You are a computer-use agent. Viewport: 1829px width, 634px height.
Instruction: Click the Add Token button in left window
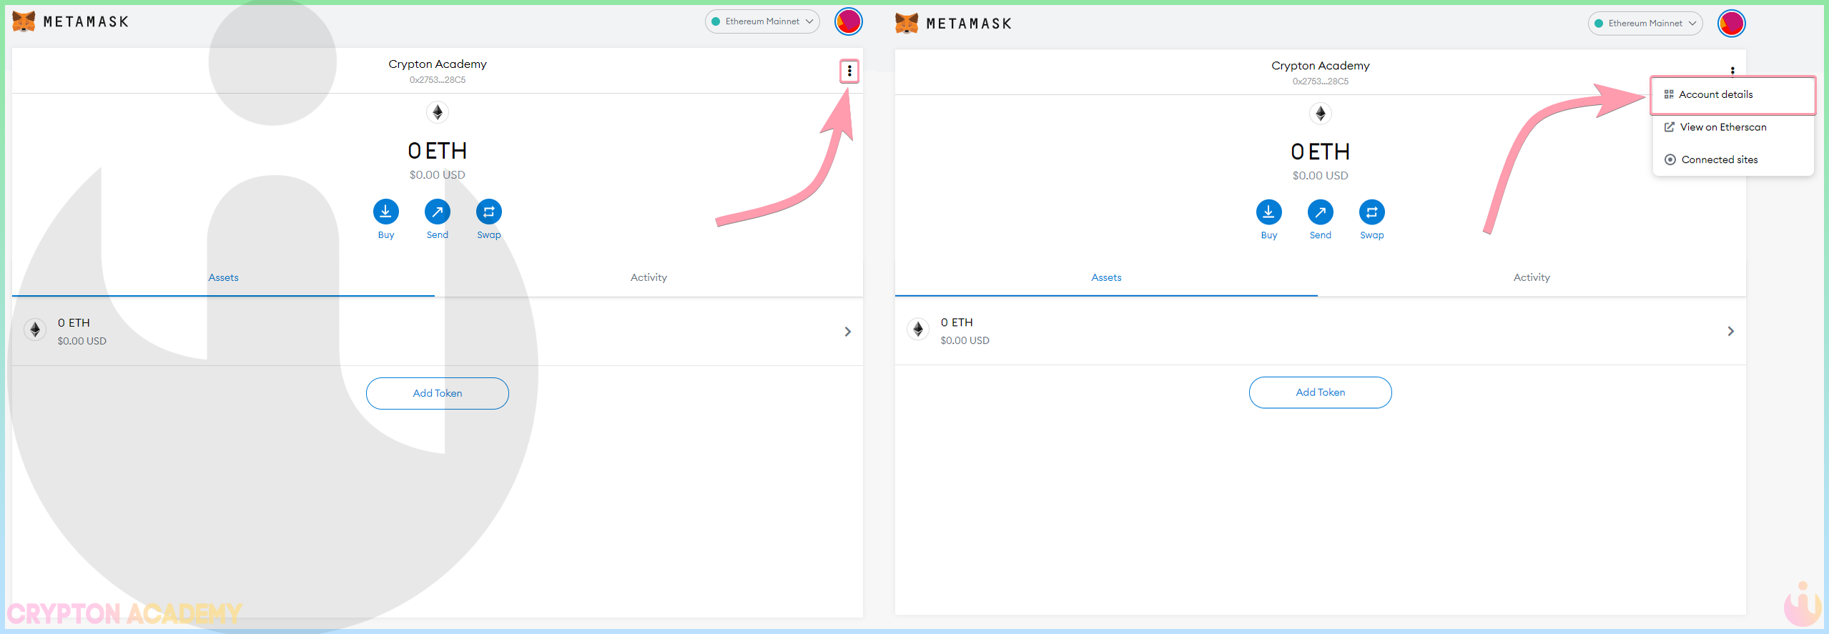point(438,393)
